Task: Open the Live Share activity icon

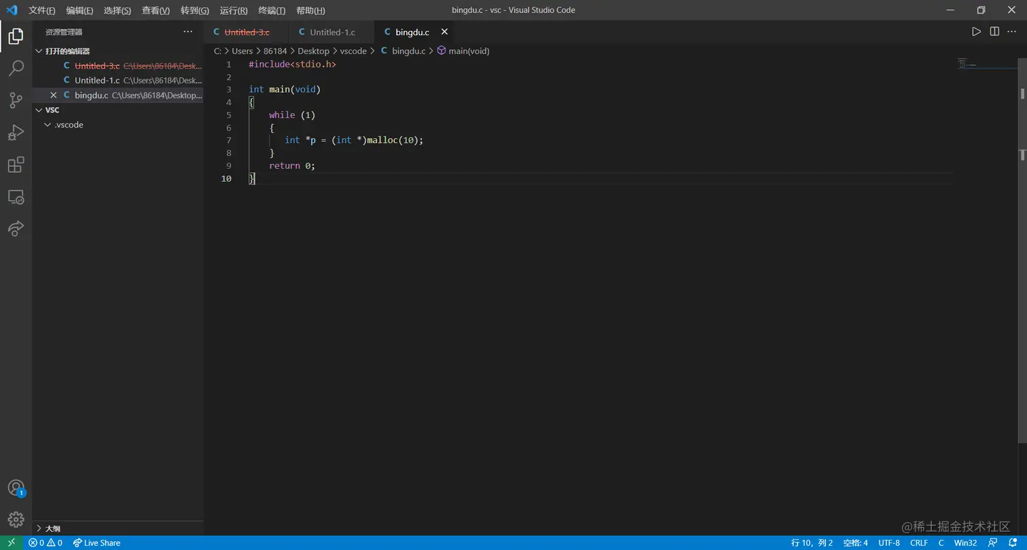Action: pos(16,229)
